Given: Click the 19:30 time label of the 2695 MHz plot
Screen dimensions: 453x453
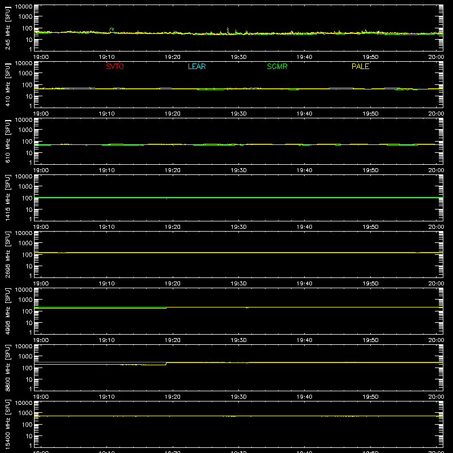Looking at the screenshot, I should click(x=238, y=284).
